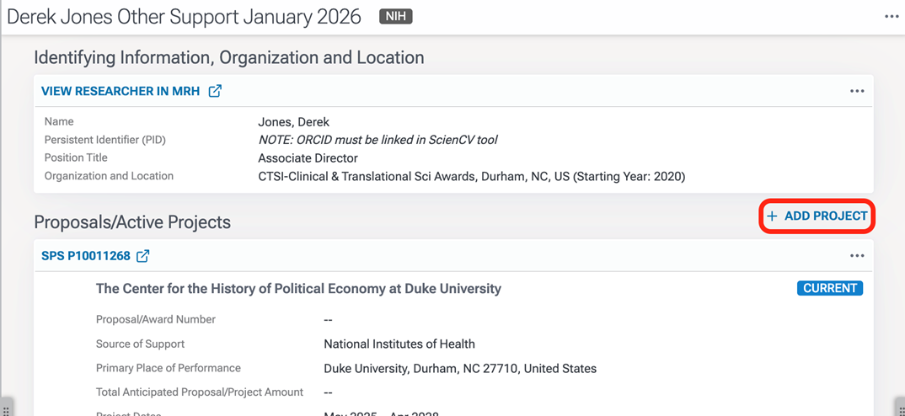Click external link icon next to SPS P10011268

tap(143, 256)
